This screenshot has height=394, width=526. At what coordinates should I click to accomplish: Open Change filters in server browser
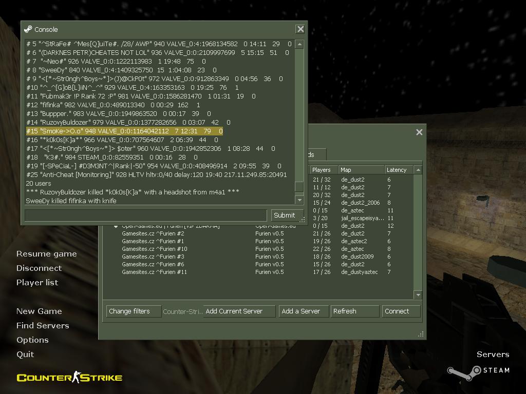[133, 311]
